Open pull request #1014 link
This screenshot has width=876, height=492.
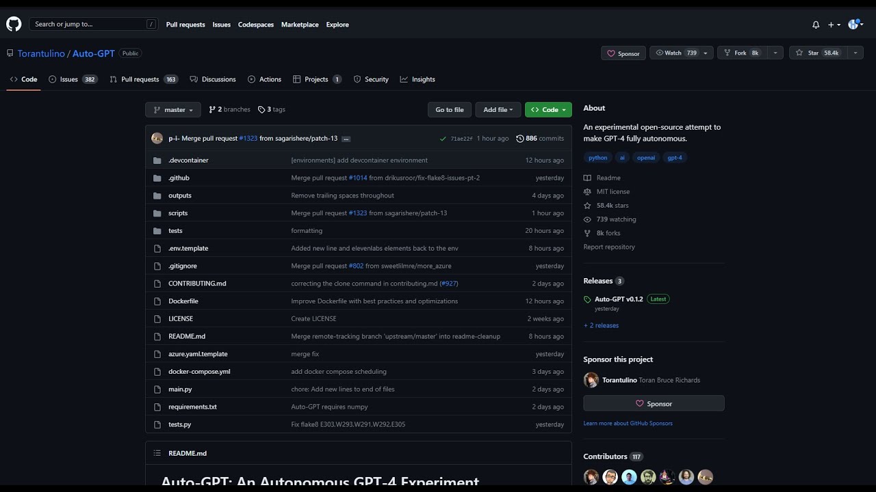point(358,178)
